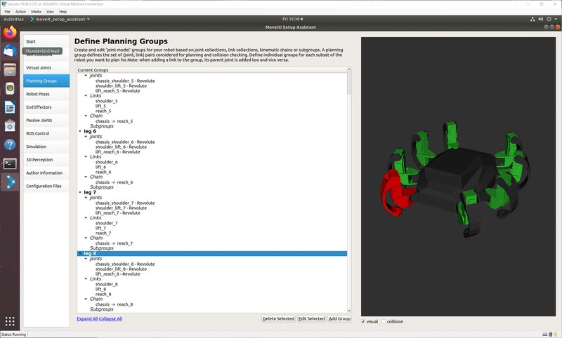The width and height of the screenshot is (562, 338).
Task: Launch Thunderbird Mail from the dock
Action: coord(10,51)
